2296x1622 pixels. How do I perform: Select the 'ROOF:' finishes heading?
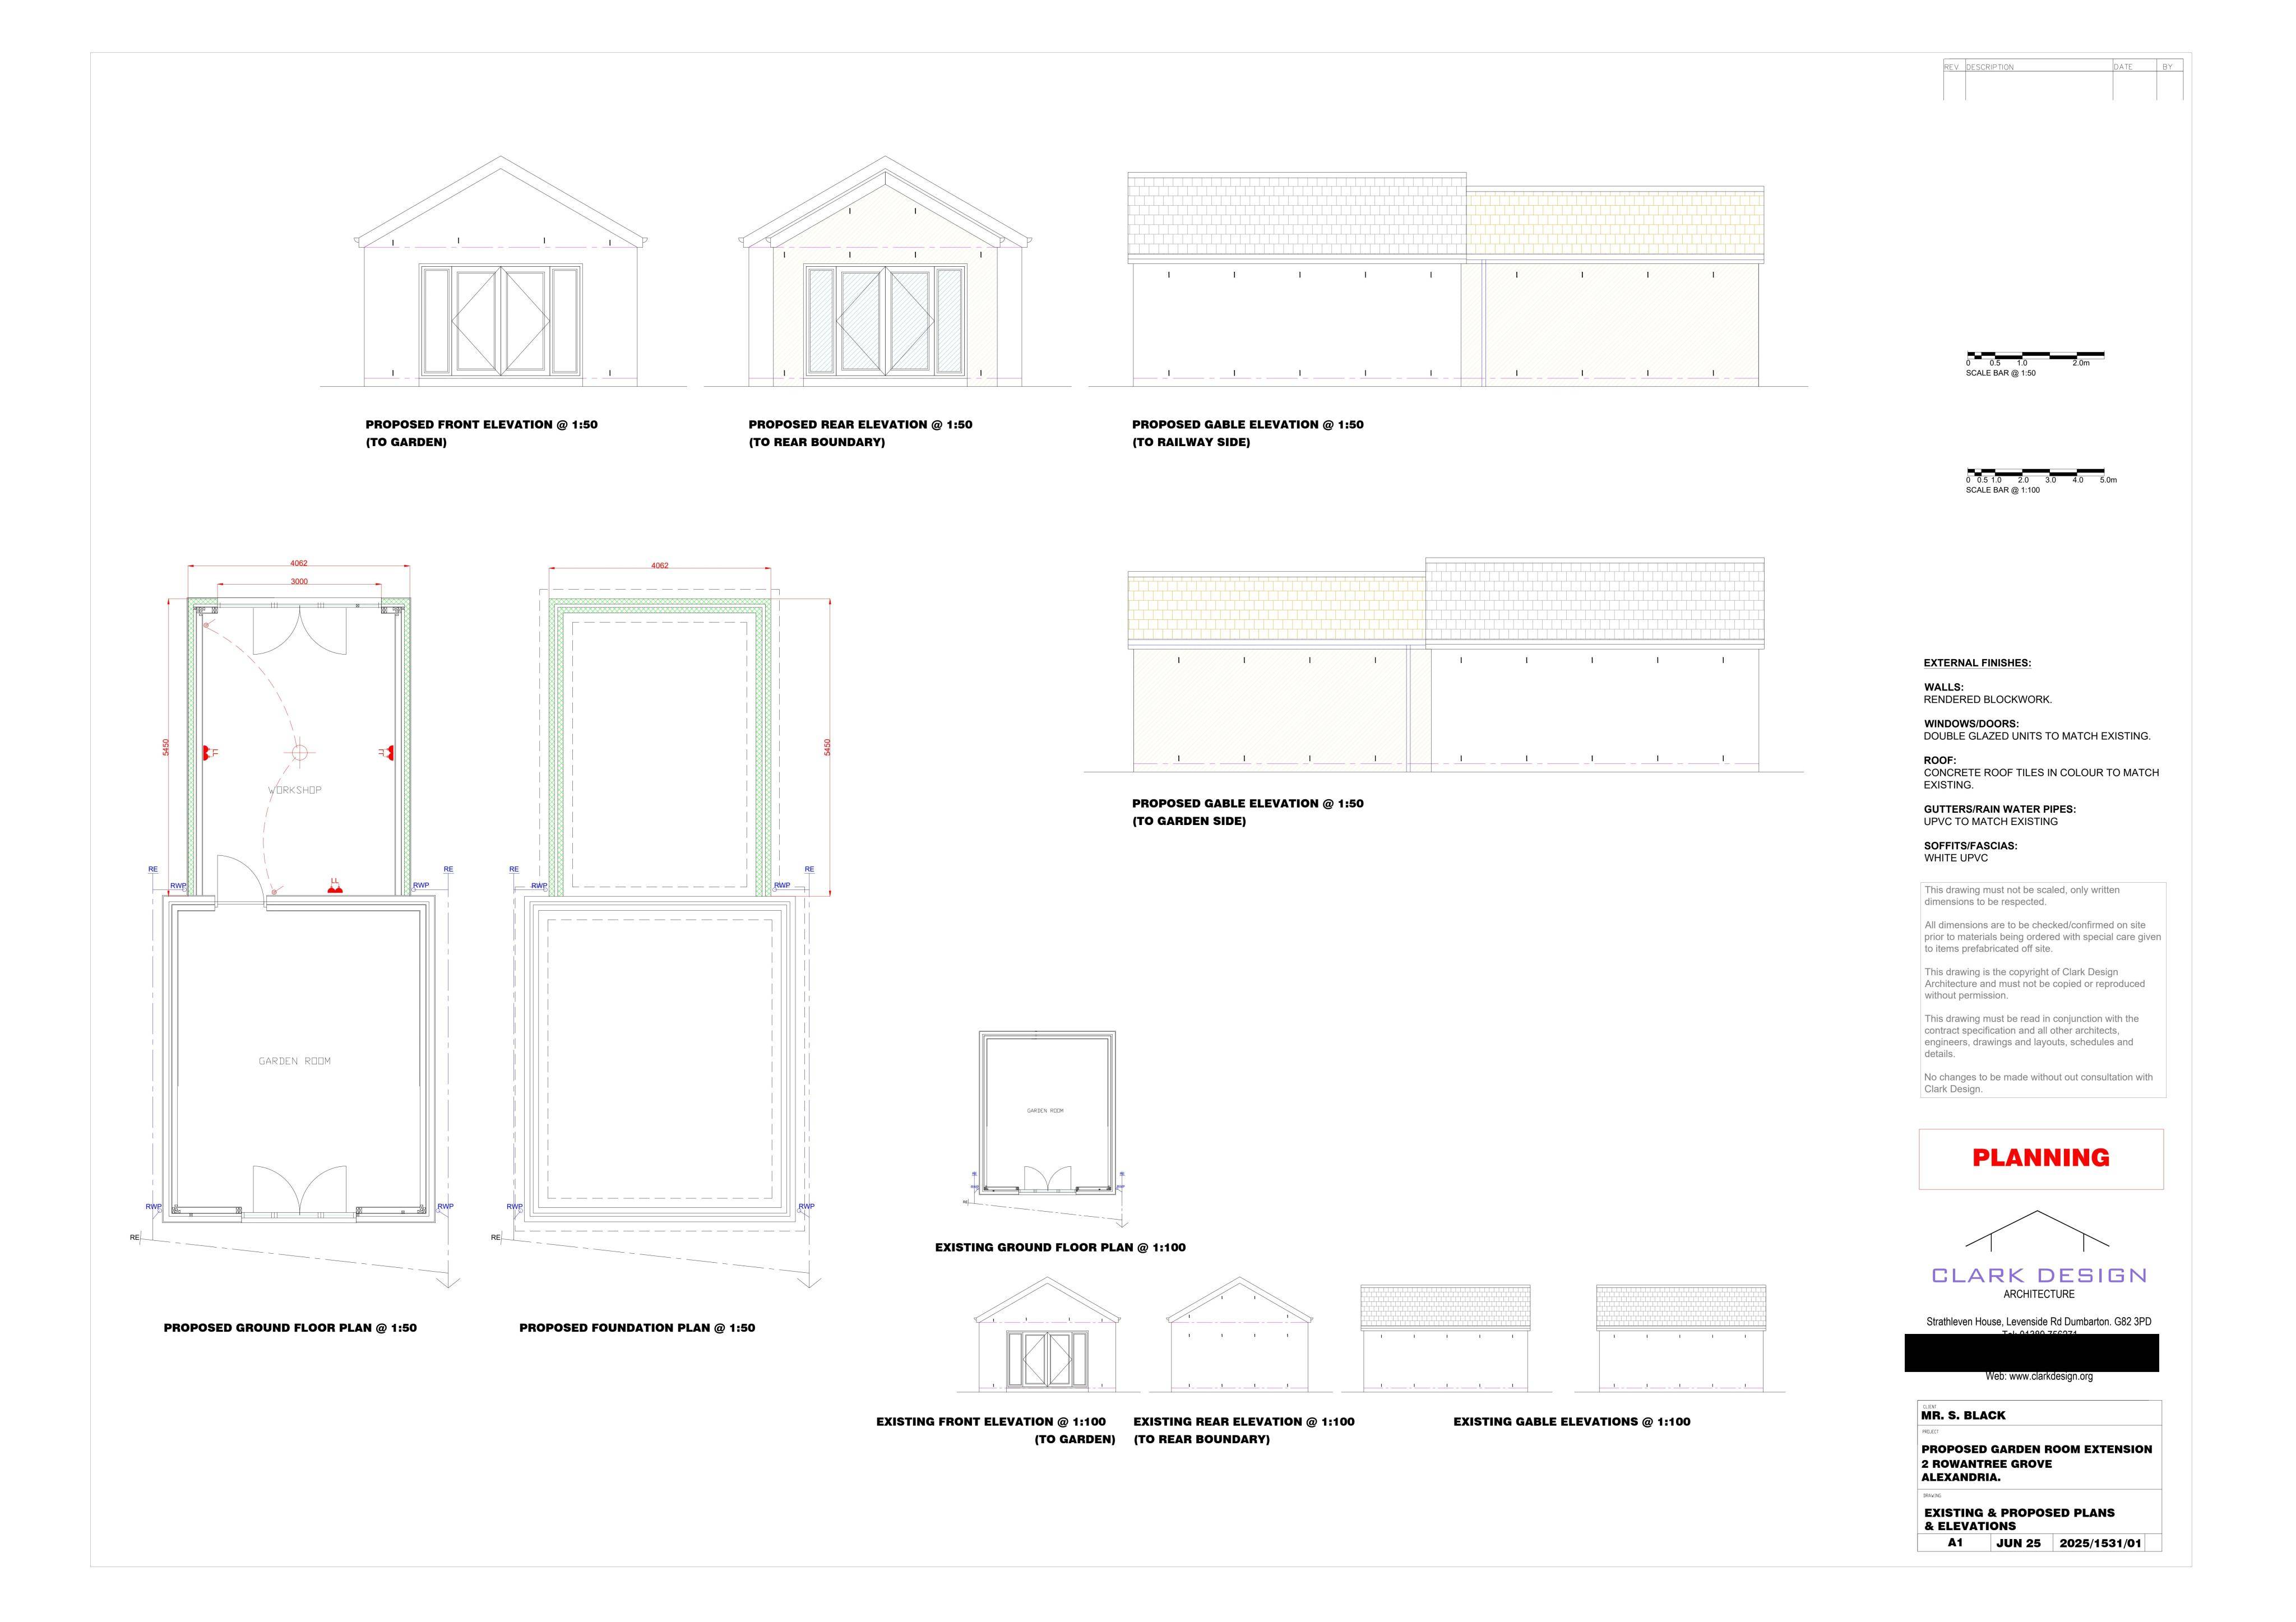(x=1941, y=760)
